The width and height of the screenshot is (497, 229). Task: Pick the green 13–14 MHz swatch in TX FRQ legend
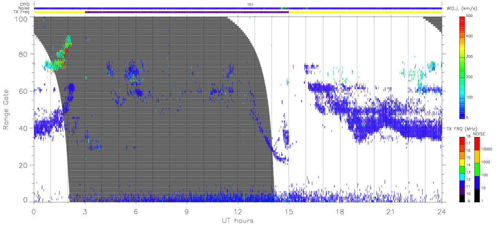(463, 169)
